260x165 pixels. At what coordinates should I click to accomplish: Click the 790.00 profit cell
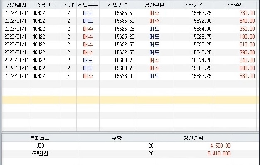click(247, 52)
